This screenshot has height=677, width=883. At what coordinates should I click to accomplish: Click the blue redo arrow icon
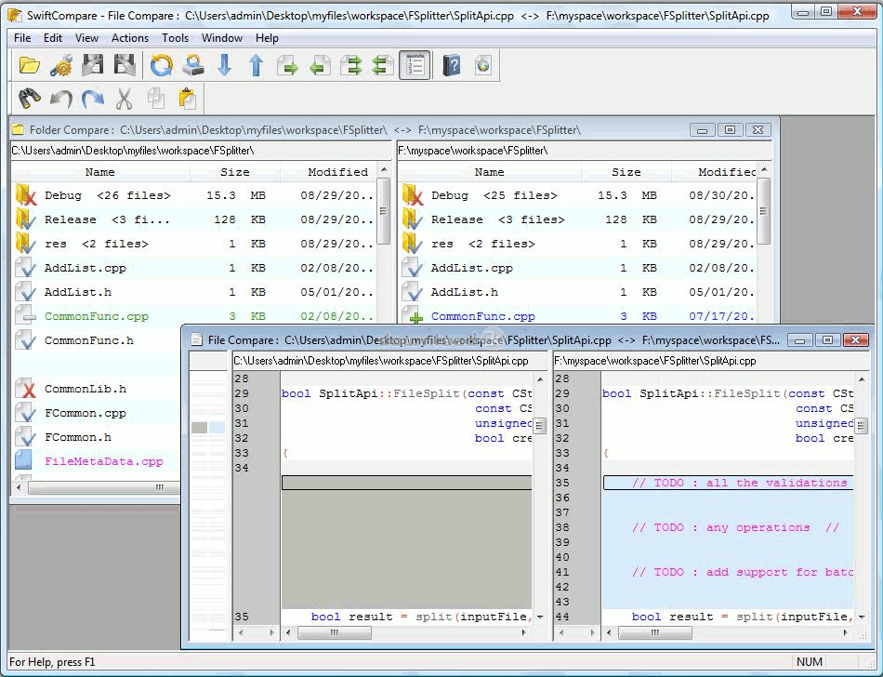coord(93,98)
